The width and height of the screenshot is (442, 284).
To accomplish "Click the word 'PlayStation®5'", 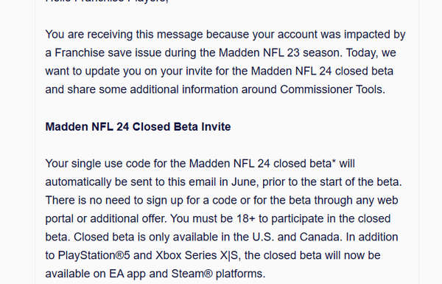I will (x=94, y=255).
